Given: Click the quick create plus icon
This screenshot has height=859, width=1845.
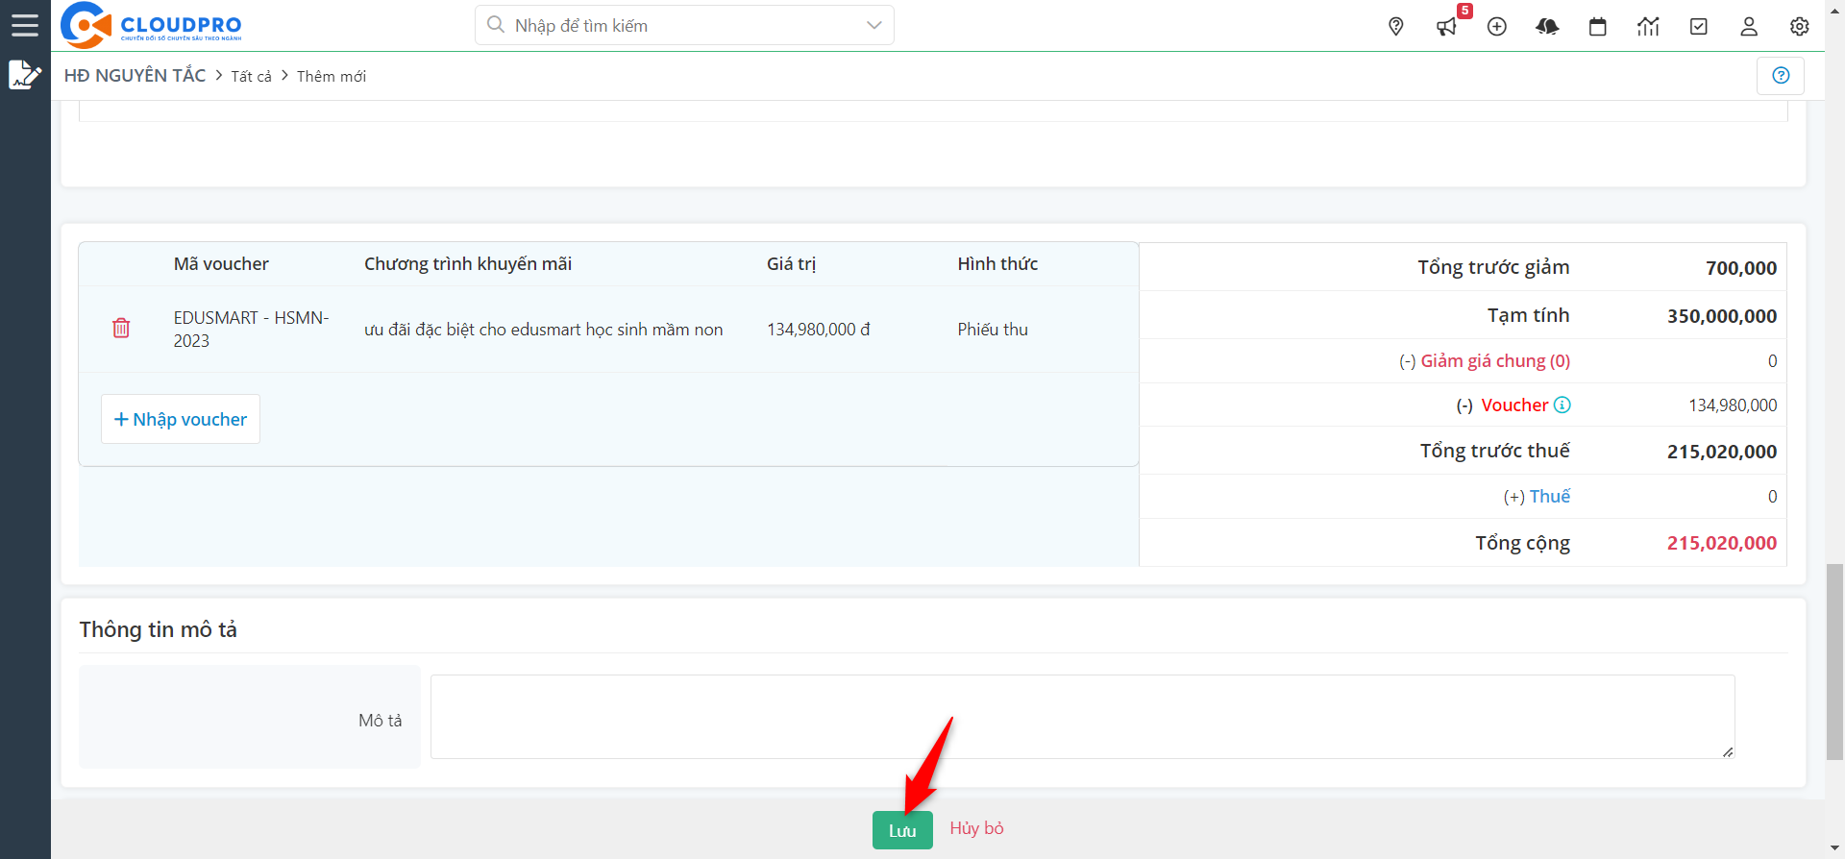Looking at the screenshot, I should coord(1497,27).
